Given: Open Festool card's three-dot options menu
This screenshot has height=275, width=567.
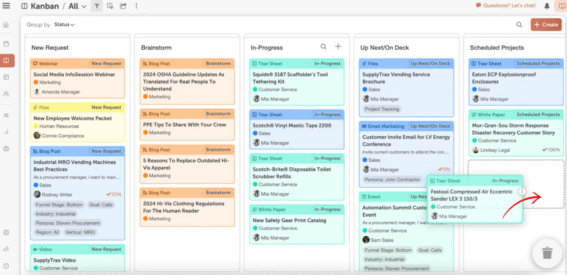Looking at the screenshot, I should click(x=522, y=192).
